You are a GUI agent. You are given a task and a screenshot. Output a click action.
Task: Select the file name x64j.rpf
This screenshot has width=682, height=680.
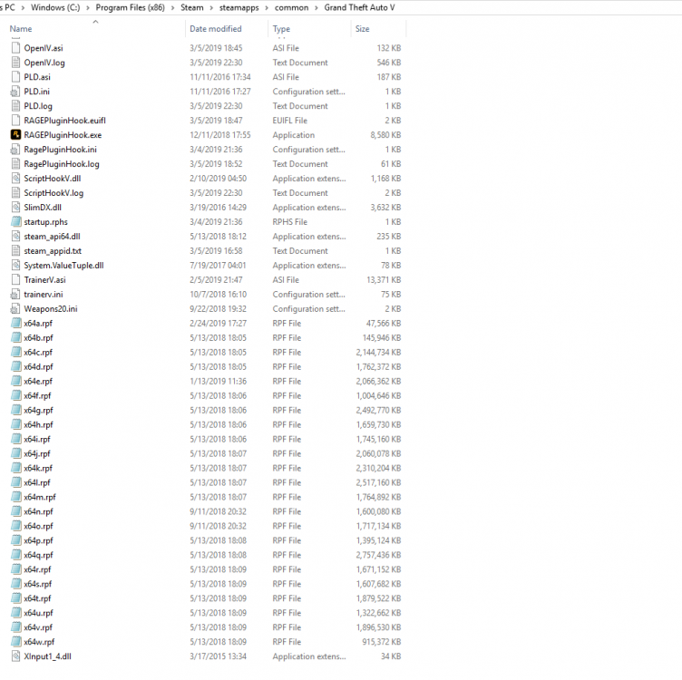point(37,453)
